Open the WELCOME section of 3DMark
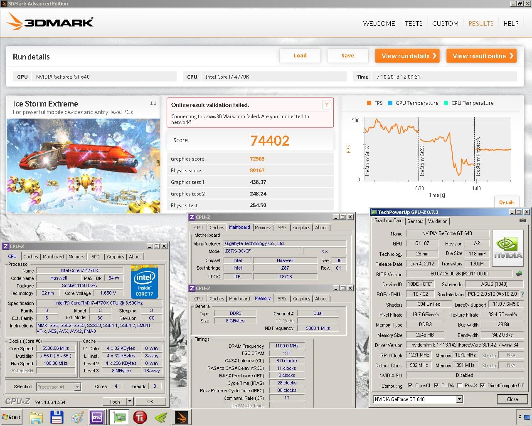Screen dimensions: 532x426 coord(379,23)
